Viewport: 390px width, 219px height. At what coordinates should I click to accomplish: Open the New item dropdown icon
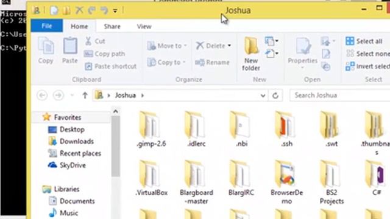click(x=272, y=41)
